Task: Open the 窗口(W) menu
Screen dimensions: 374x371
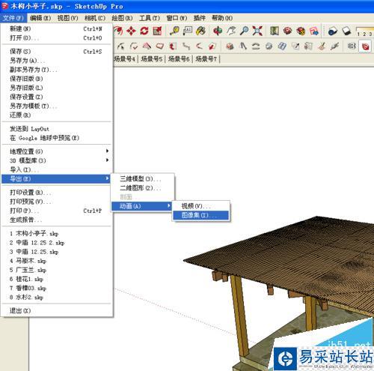Action: click(177, 18)
